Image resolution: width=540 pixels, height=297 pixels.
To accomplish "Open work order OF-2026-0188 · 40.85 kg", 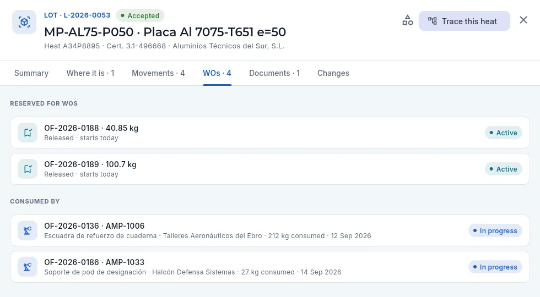I will 270,133.
